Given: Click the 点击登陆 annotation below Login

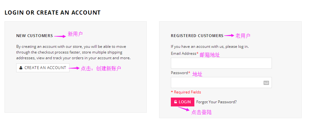Looking at the screenshot, I should point(201,112).
